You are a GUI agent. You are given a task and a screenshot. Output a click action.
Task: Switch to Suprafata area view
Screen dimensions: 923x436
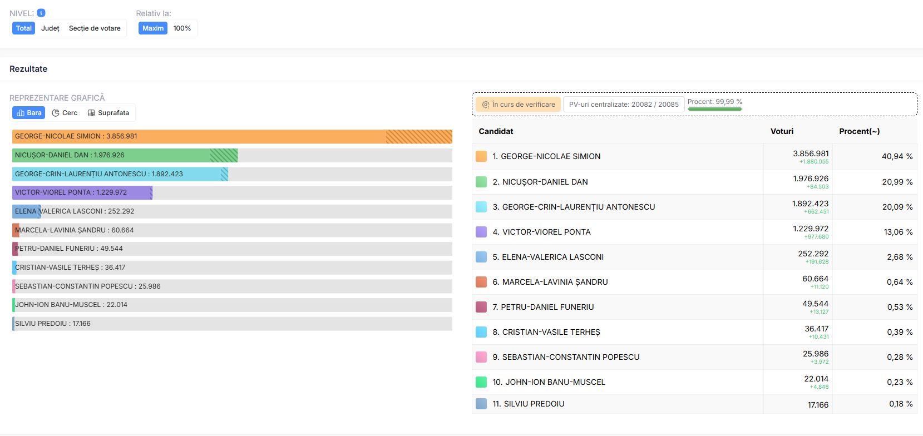pyautogui.click(x=108, y=113)
